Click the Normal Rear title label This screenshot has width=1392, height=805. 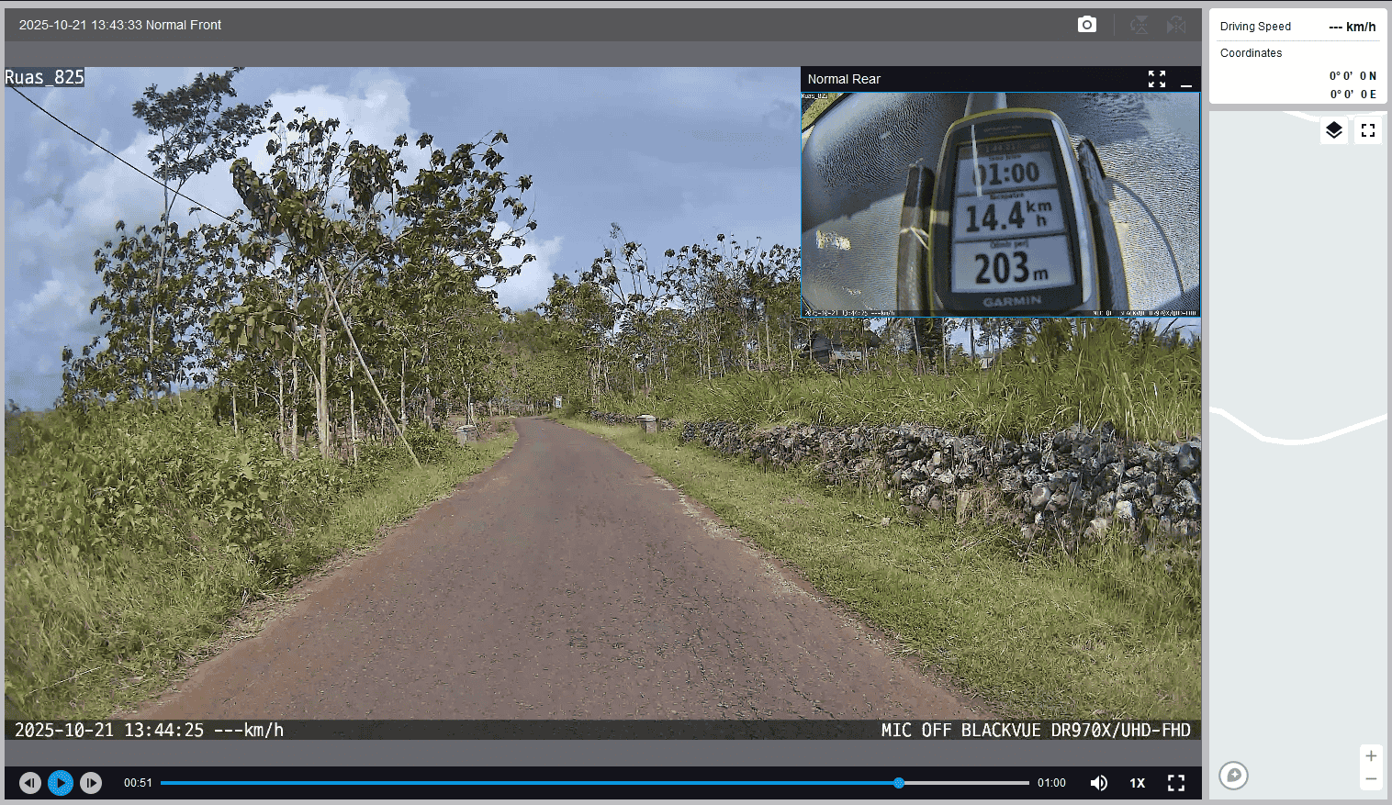[844, 79]
